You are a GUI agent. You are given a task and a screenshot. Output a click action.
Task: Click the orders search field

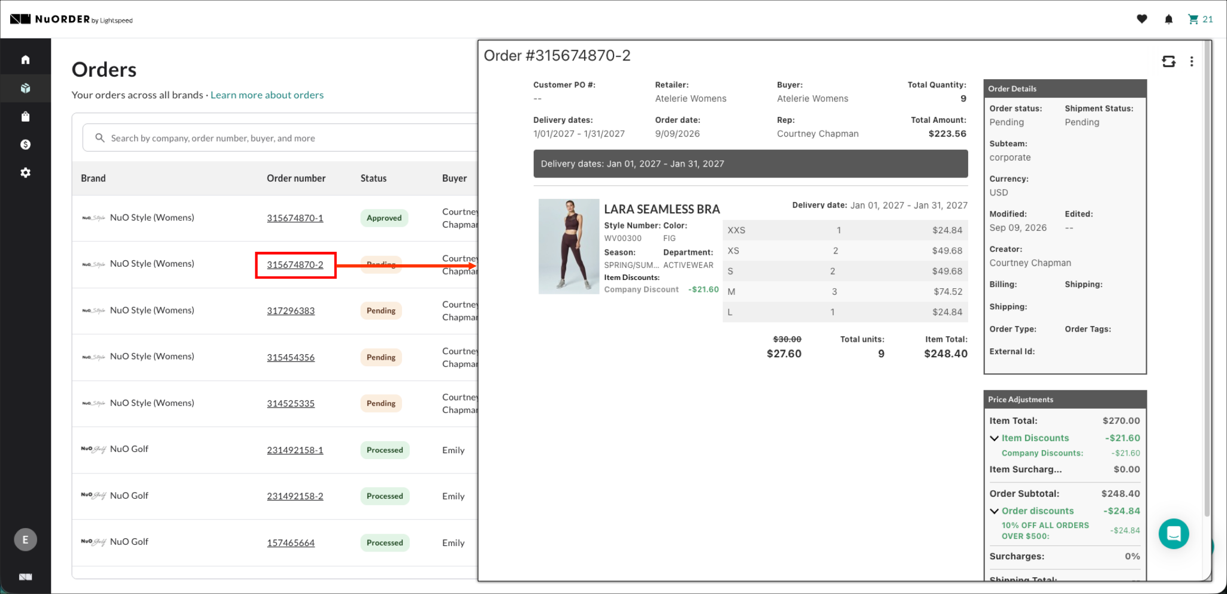coord(280,138)
